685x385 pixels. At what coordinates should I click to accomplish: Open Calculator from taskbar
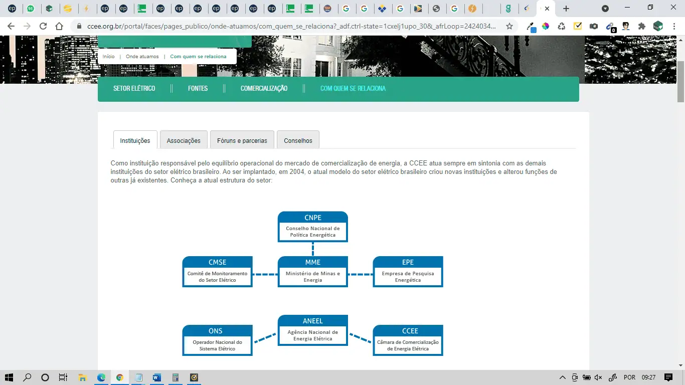tap(176, 377)
